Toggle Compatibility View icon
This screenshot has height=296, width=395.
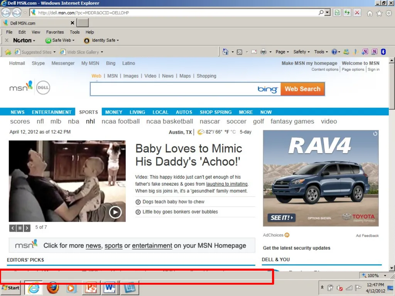pos(337,12)
